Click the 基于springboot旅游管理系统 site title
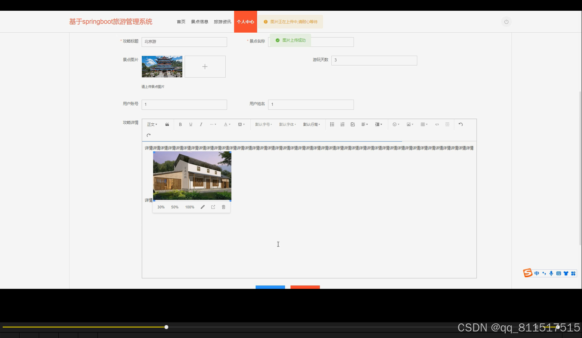582x338 pixels. click(x=111, y=22)
